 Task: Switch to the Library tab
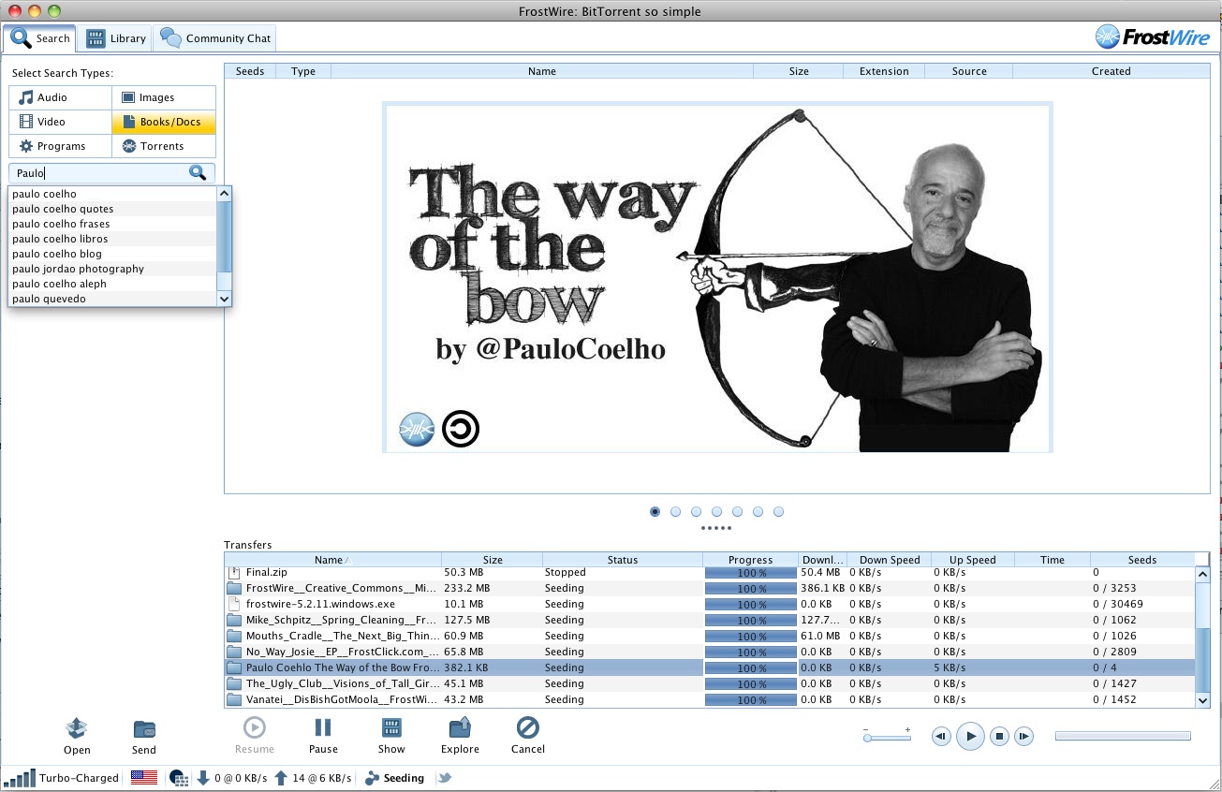pyautogui.click(x=116, y=38)
